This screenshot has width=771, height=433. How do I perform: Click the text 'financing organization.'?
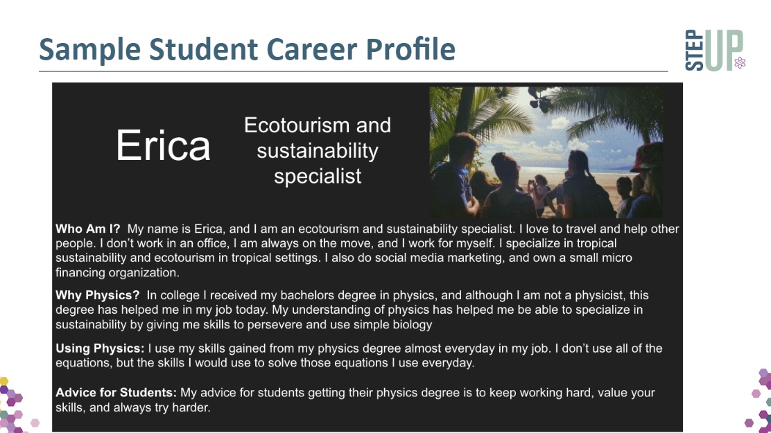tap(117, 272)
